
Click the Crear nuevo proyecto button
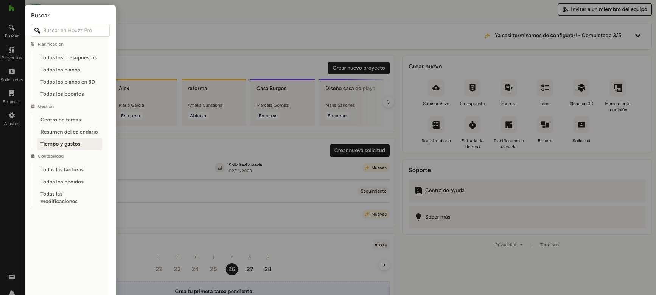pyautogui.click(x=358, y=68)
